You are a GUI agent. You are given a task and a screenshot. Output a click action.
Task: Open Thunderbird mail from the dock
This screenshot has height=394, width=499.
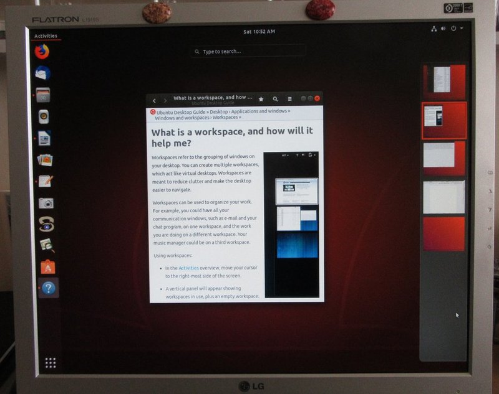(42, 73)
